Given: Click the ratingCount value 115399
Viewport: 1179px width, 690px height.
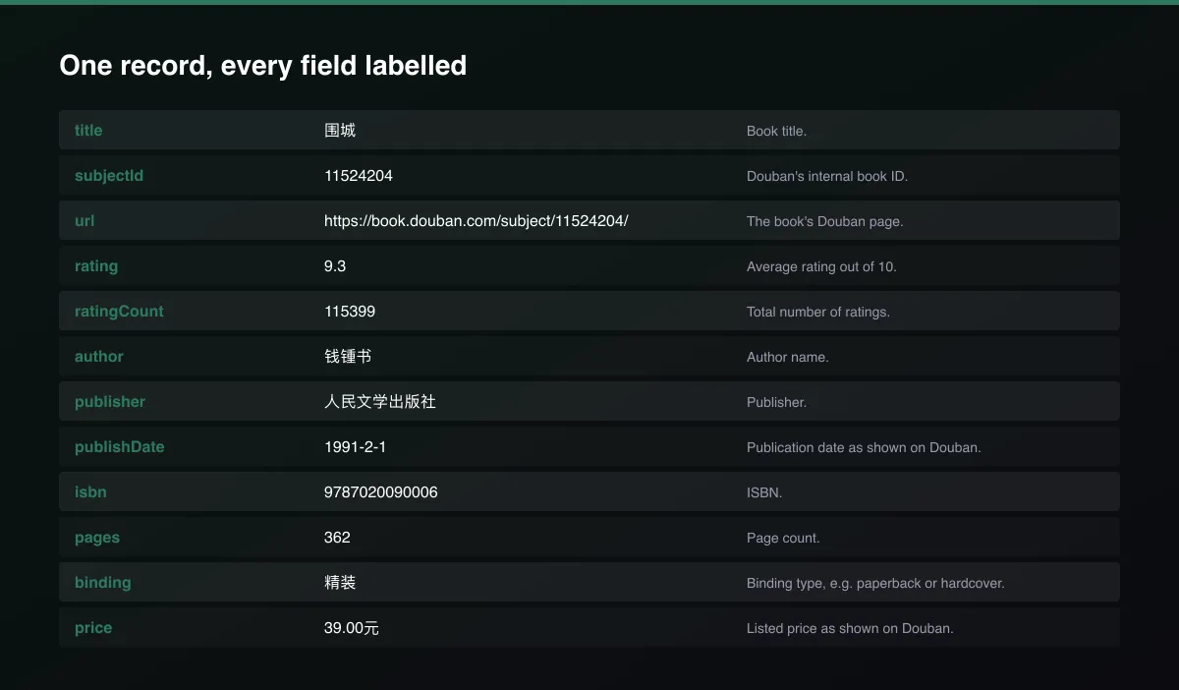Looking at the screenshot, I should 350,311.
